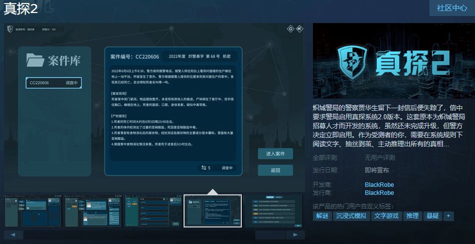Click the 案件库 folder icon
Image resolution: width=475 pixels, height=244 pixels.
click(35, 60)
